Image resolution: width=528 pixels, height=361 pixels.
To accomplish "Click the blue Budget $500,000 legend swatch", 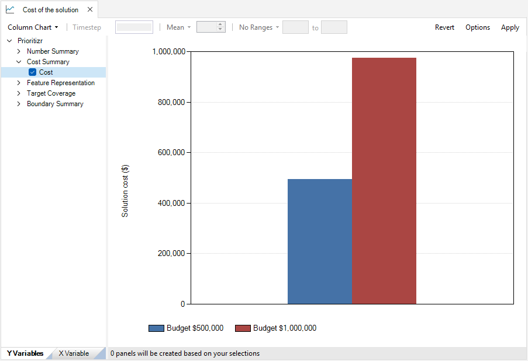I will 156,328.
